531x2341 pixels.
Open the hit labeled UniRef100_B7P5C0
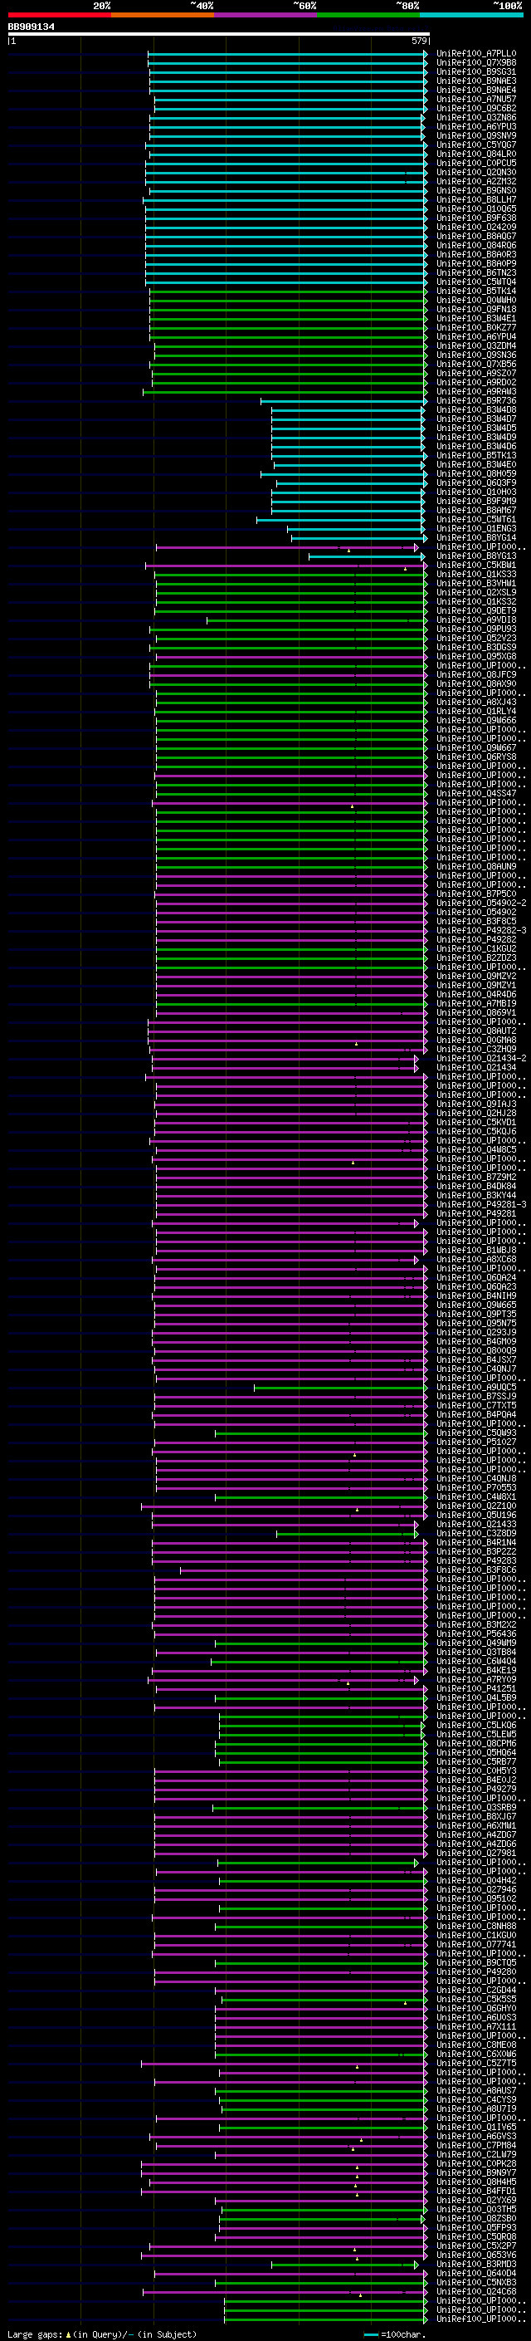476,894
